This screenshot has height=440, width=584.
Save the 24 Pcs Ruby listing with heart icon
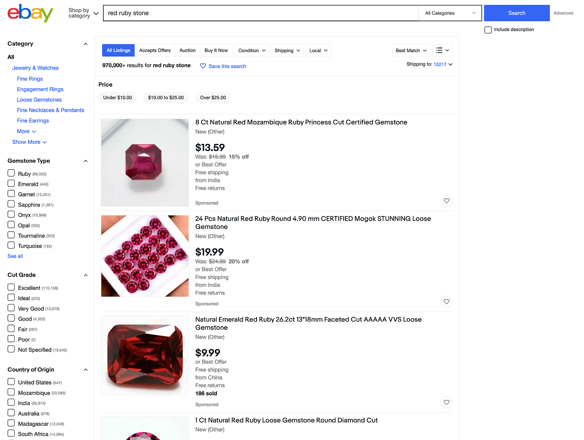(x=446, y=302)
